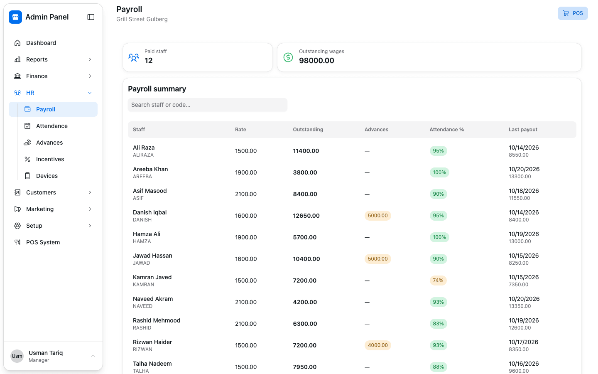The image size is (598, 374).
Task: Click Danish Iqbal's 5000.00 advance badge
Action: coord(378,216)
